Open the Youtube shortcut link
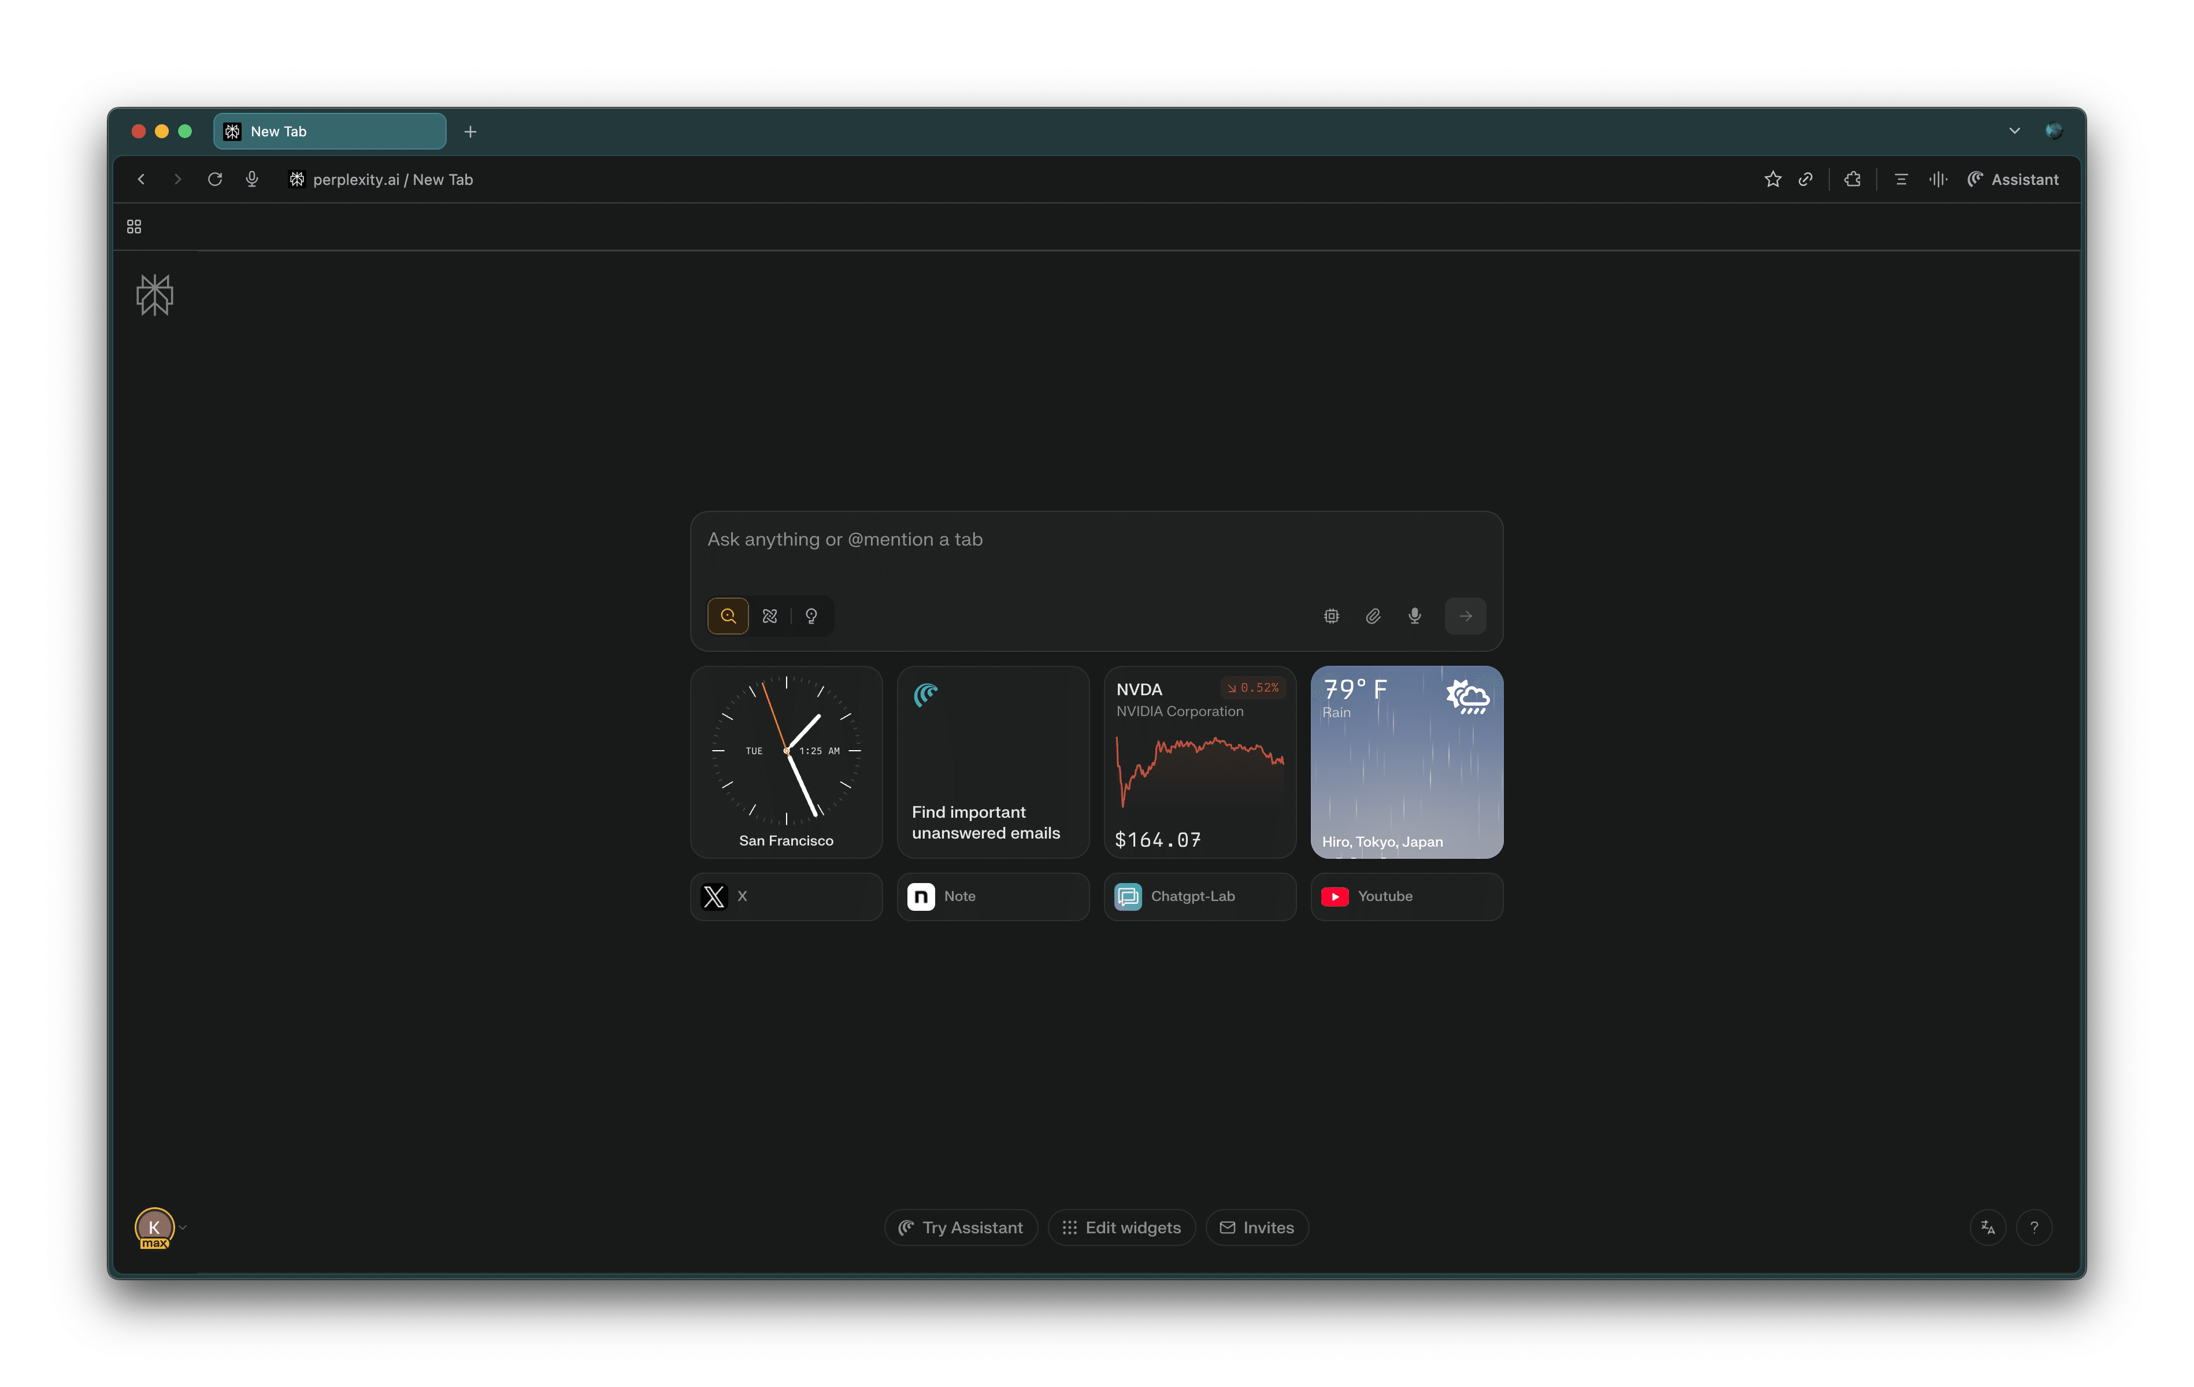Viewport: 2194px width, 1387px height. point(1406,897)
